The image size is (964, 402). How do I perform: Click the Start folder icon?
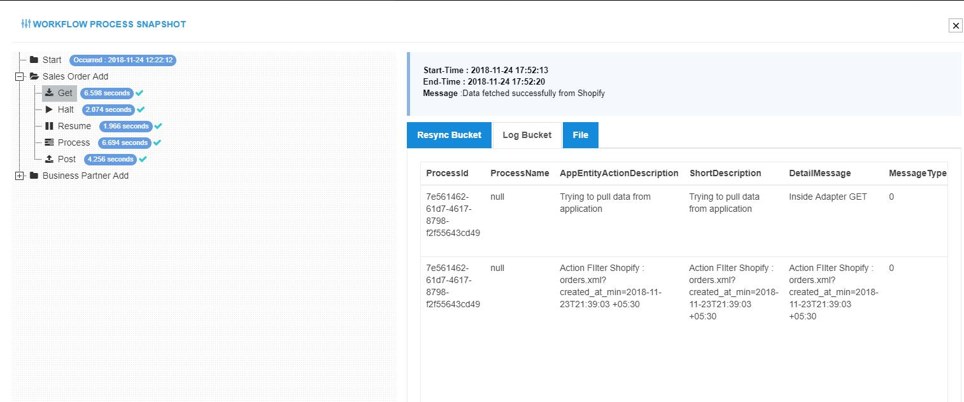coord(34,60)
